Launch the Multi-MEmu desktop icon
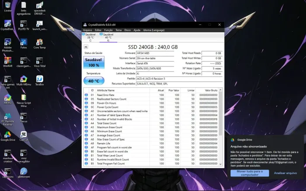Screen dimensions: 306x191 click(x=24, y=80)
